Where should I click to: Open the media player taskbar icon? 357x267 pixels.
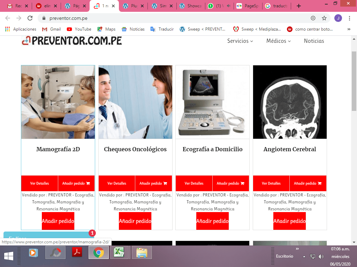pos(33,252)
